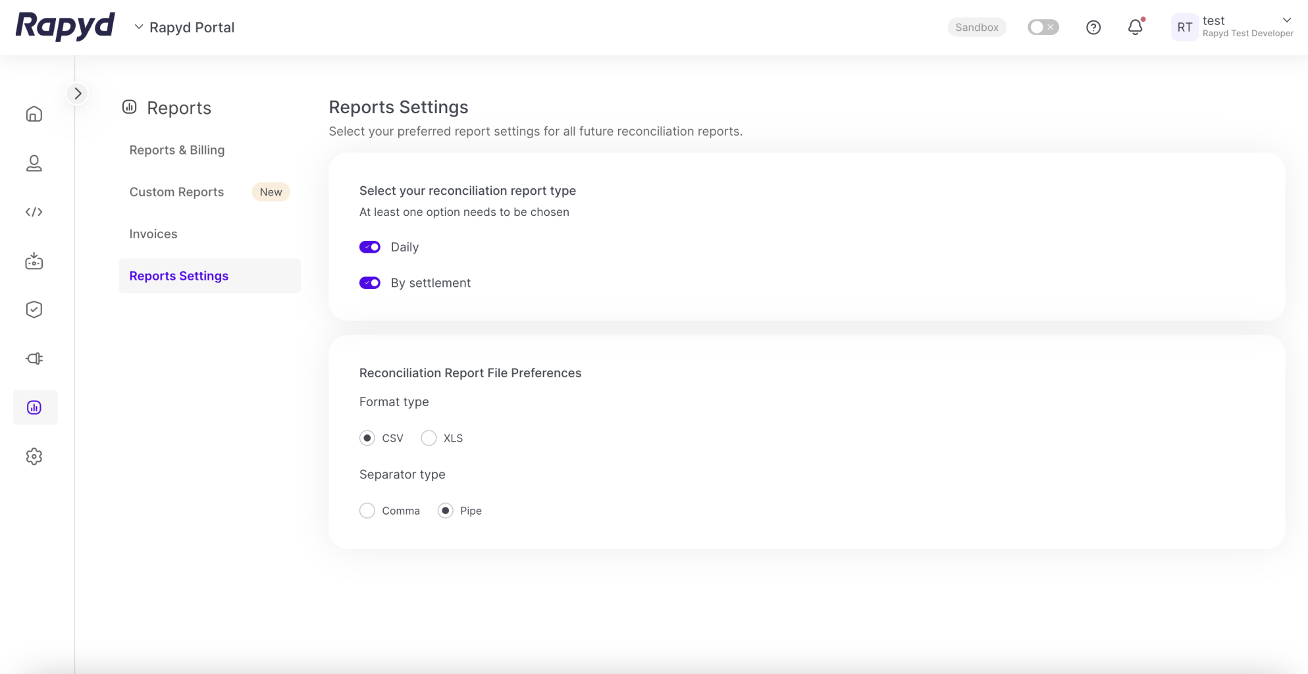Open the notifications bell icon
The image size is (1308, 674).
click(1135, 28)
